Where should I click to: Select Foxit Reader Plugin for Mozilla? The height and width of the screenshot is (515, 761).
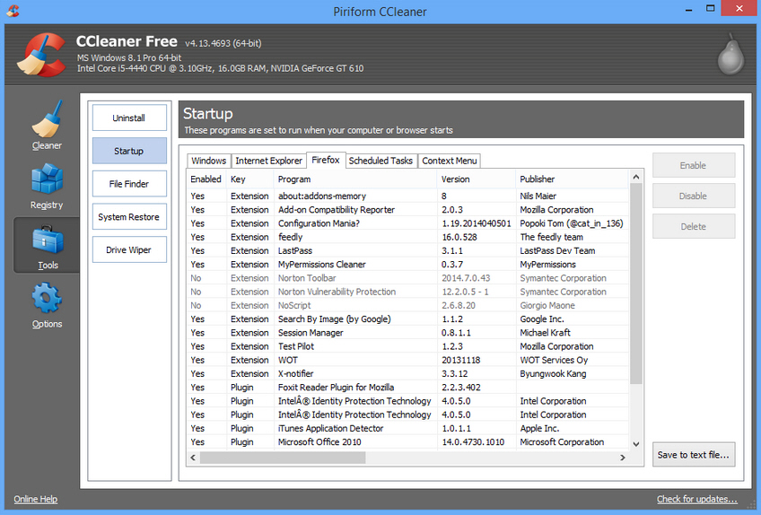coord(407,388)
